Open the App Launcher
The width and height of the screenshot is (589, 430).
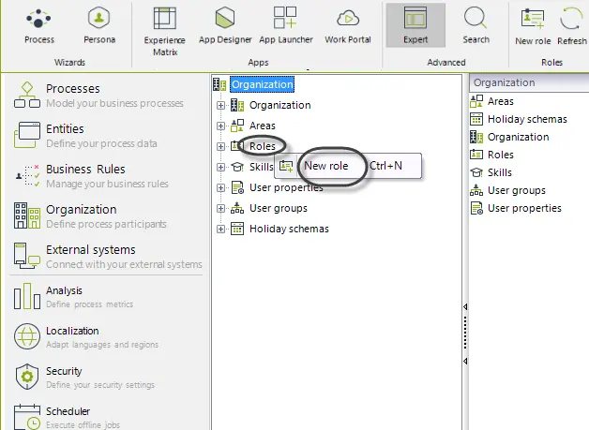pyautogui.click(x=285, y=26)
